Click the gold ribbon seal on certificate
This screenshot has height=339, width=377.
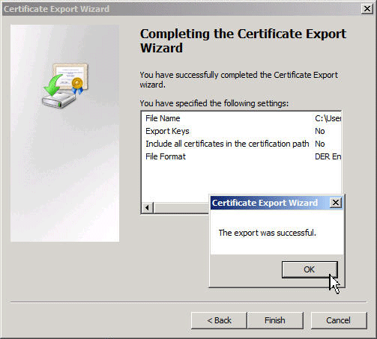[77, 85]
